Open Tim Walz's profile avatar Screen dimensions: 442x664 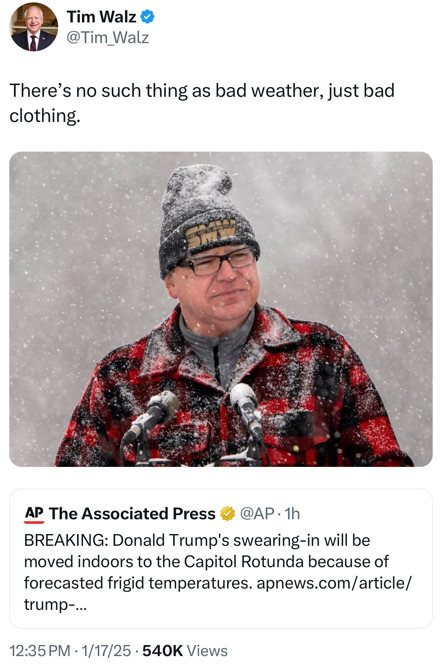pos(33,27)
